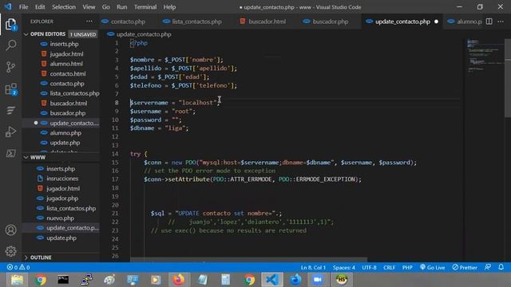
Task: Open the HS taskbar icon
Action: click(x=342, y=280)
